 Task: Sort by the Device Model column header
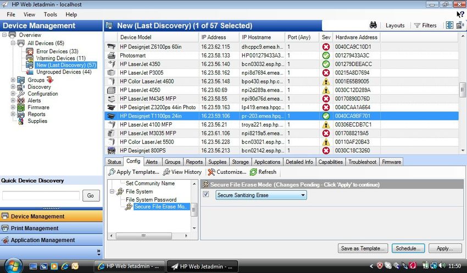click(158, 37)
